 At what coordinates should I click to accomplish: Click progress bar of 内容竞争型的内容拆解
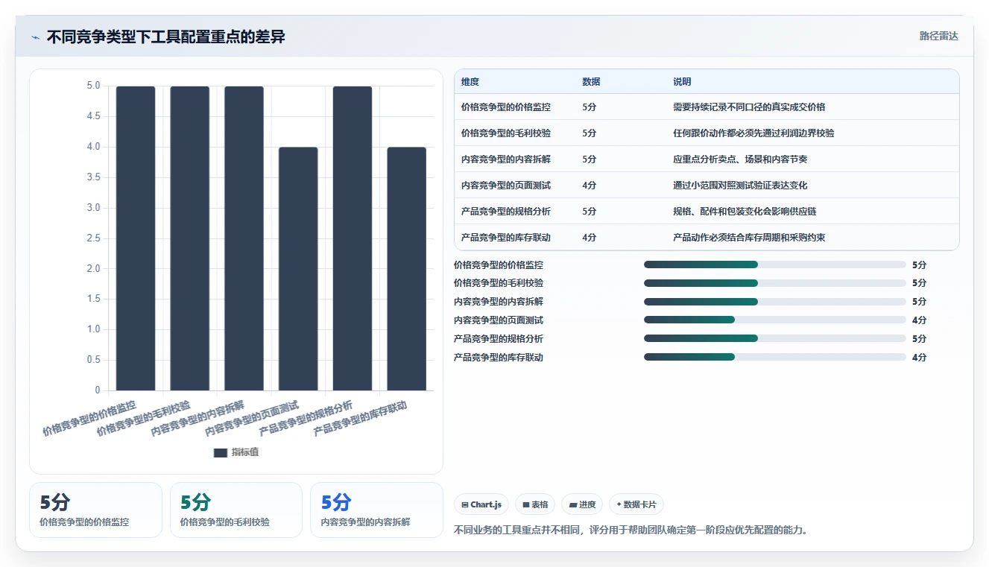(775, 302)
